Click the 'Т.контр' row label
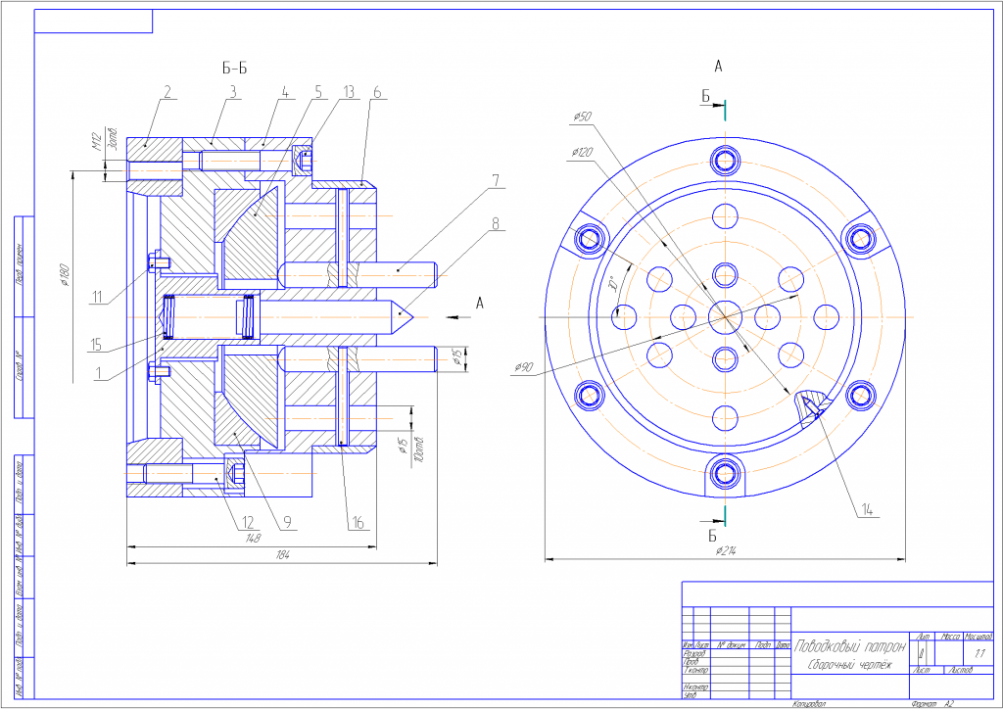 coord(696,670)
